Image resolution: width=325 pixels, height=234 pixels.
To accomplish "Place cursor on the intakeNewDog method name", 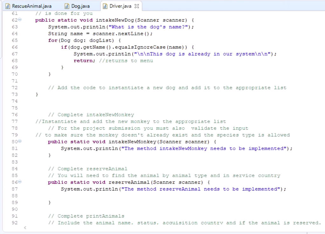I will point(114,20).
